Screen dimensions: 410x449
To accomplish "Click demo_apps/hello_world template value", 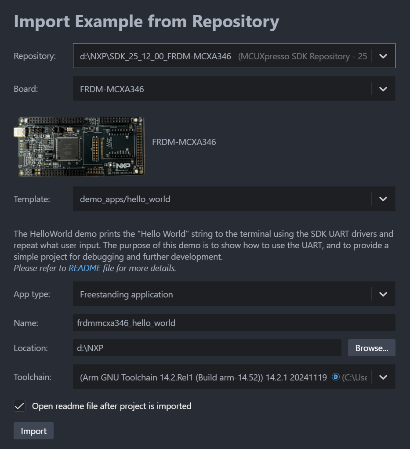I will (125, 199).
